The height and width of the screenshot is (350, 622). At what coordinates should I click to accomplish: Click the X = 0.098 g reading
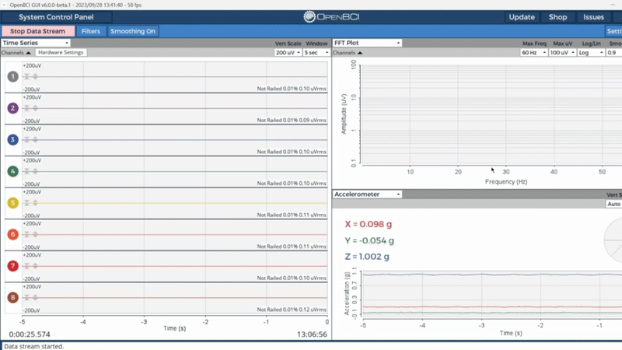368,224
